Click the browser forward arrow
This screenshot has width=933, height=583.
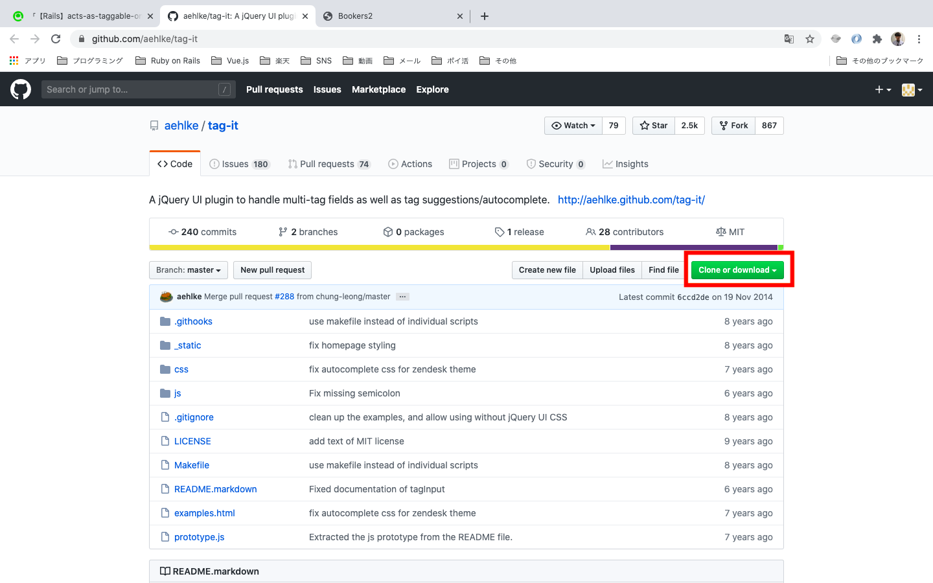click(x=35, y=39)
